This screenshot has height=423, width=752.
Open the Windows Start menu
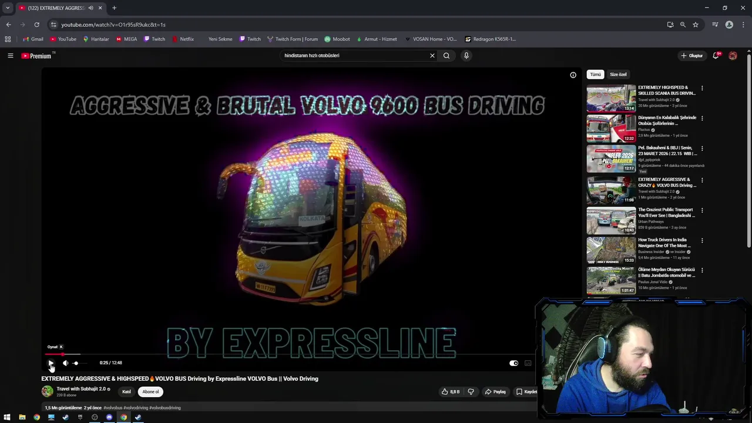click(x=7, y=418)
